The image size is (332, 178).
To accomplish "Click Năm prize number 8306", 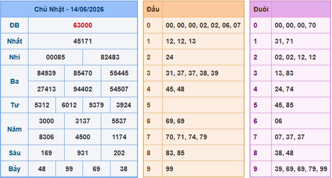I will (46, 137).
